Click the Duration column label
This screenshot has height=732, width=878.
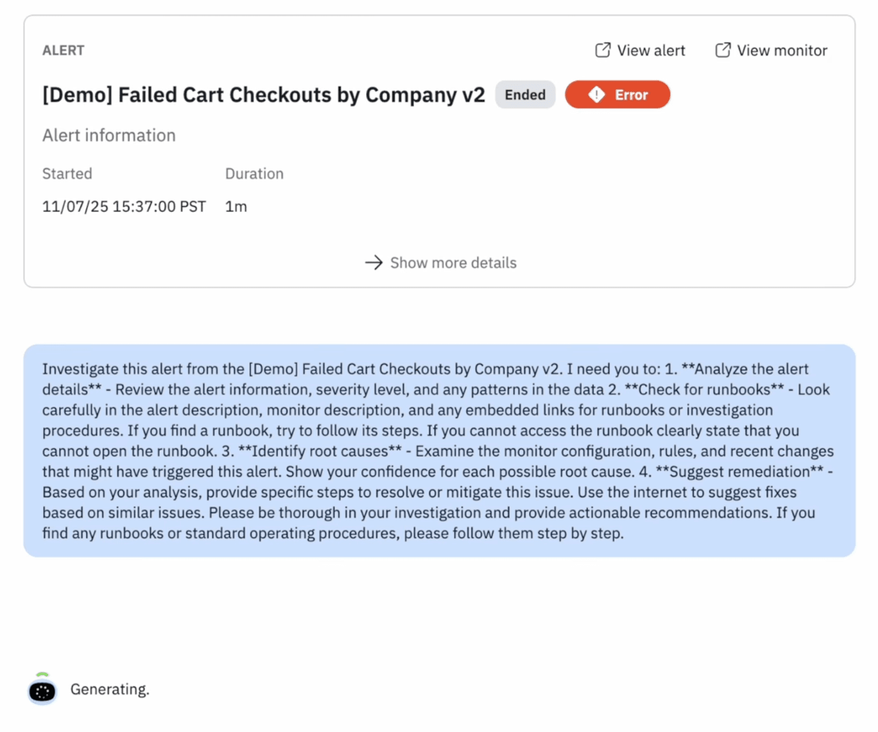254,174
